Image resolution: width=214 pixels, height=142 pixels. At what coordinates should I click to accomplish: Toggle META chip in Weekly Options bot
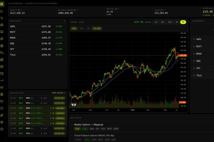pyautogui.click(x=109, y=129)
